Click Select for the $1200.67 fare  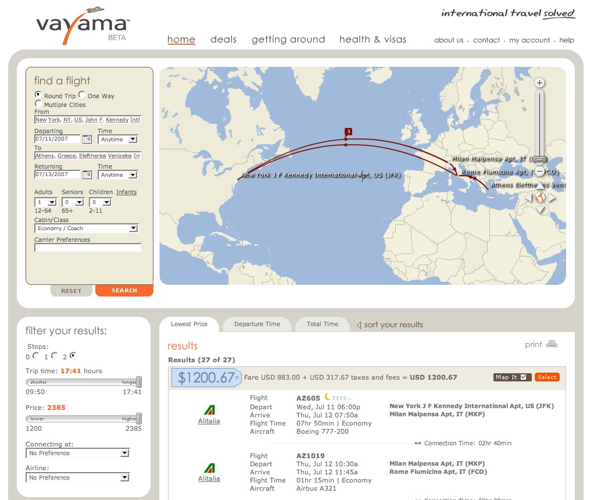pos(547,377)
